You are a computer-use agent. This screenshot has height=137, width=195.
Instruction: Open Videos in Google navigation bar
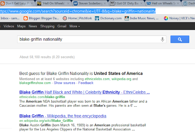click(x=9, y=26)
